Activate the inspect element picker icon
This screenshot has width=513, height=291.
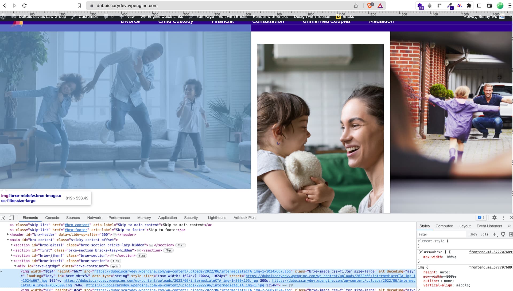[x=3, y=218]
